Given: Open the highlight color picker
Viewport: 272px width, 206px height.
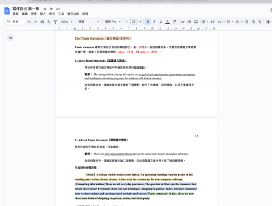Looking at the screenshot, I should (x=175, y=22).
